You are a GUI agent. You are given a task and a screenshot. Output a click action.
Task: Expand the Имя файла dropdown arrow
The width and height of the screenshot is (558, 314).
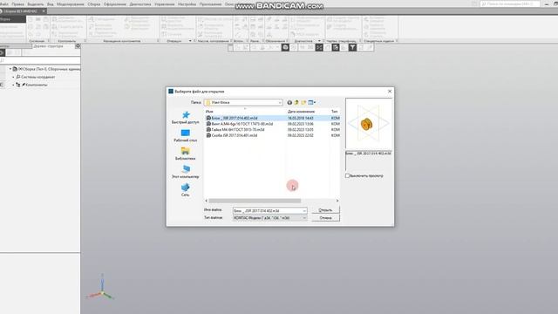[304, 211]
